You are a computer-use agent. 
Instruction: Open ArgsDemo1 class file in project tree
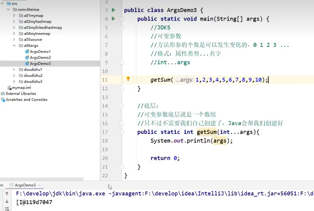(40, 51)
